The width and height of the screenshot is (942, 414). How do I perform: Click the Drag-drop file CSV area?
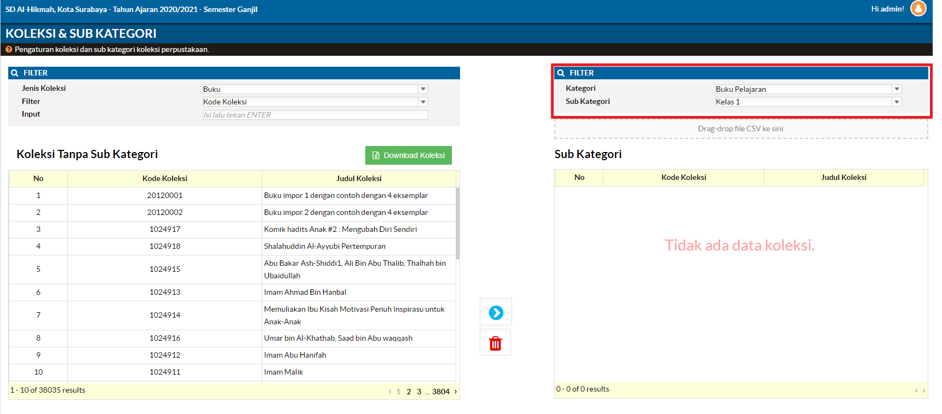click(x=741, y=129)
